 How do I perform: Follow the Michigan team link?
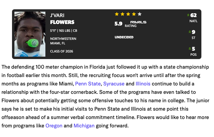coord(84,126)
